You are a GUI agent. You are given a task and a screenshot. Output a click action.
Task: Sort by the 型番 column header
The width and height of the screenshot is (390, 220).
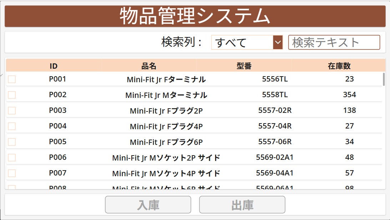coord(244,66)
